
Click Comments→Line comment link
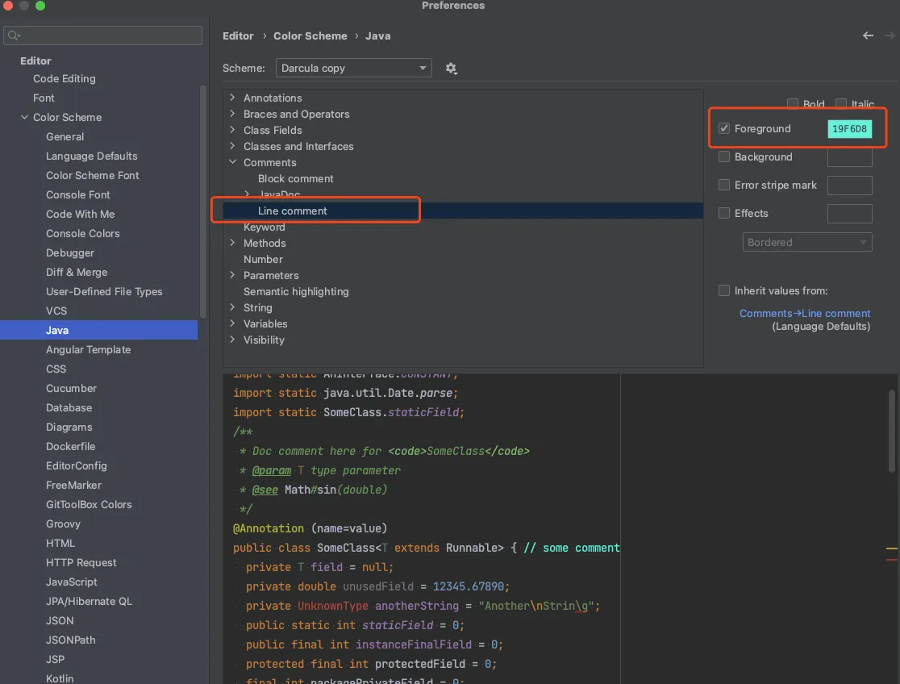click(x=805, y=313)
